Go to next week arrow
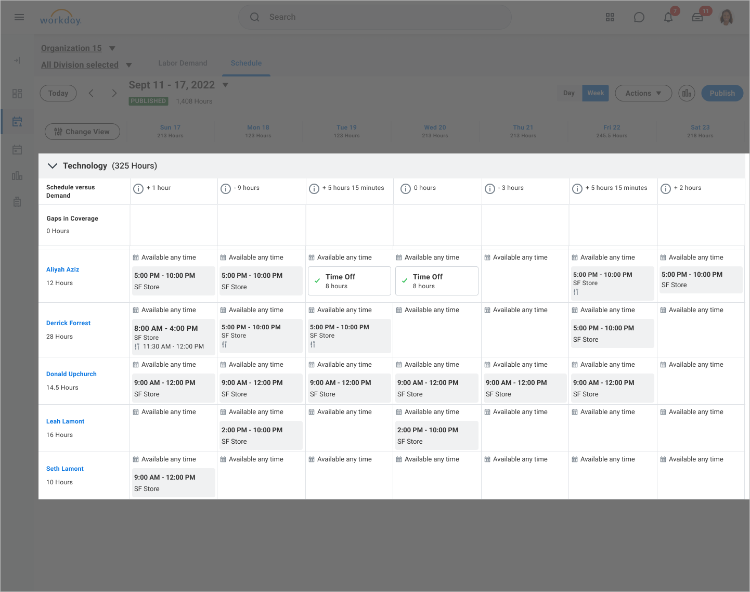Viewport: 750px width, 592px height. point(114,93)
